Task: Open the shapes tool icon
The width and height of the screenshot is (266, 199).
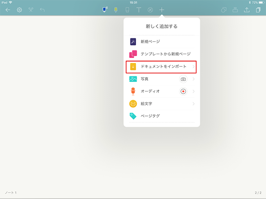Action: (224, 10)
